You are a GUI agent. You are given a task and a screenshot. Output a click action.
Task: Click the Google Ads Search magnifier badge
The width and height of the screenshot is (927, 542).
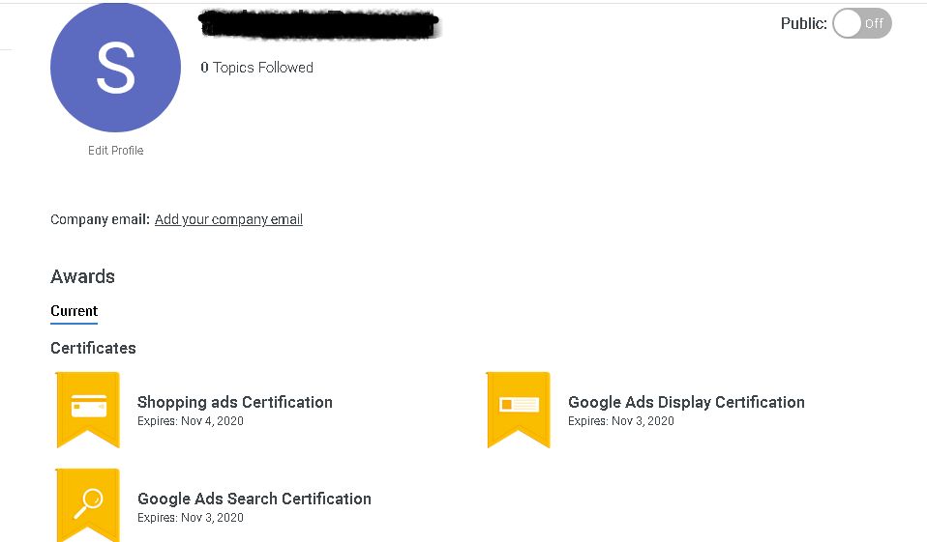pos(88,503)
